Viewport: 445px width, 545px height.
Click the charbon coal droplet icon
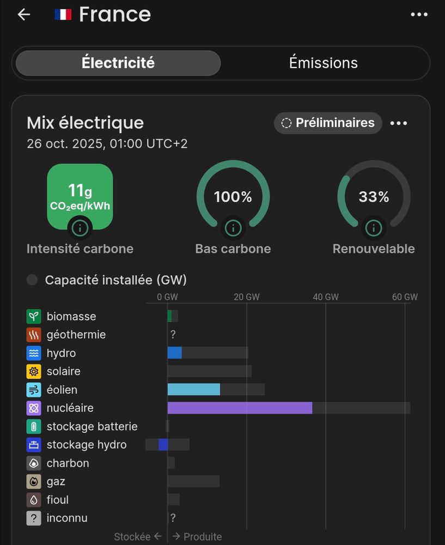(33, 463)
